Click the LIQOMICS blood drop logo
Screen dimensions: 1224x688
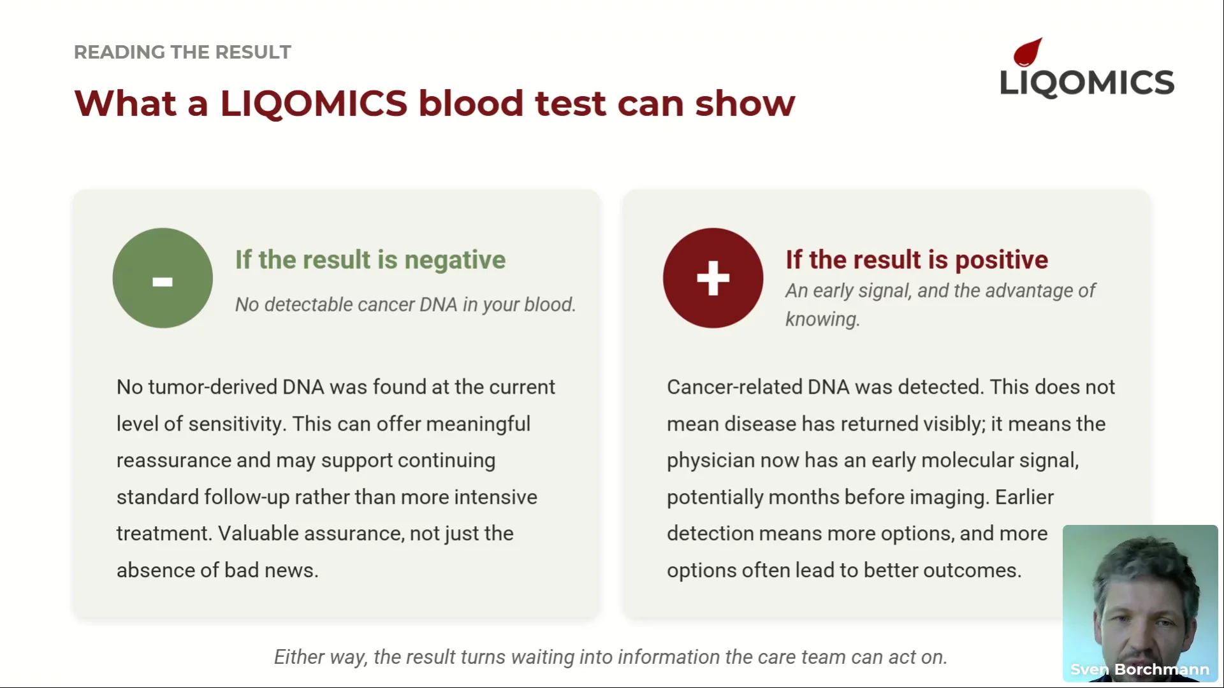[1028, 52]
